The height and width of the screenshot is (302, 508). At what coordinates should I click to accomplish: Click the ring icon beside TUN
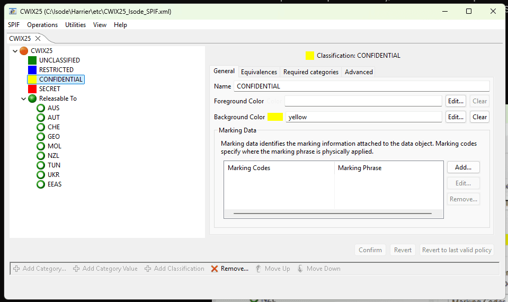40,165
